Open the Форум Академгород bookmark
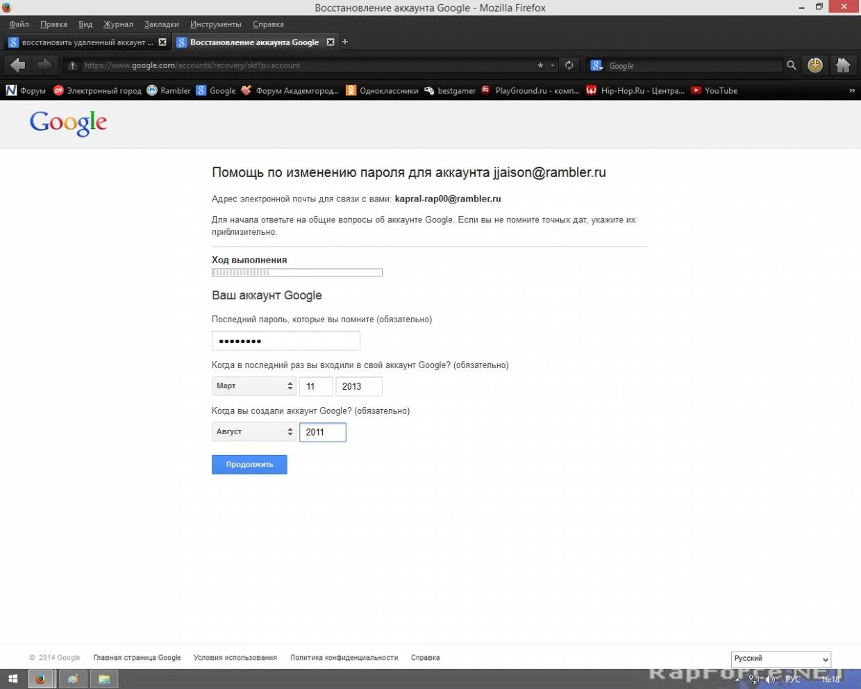 (290, 90)
